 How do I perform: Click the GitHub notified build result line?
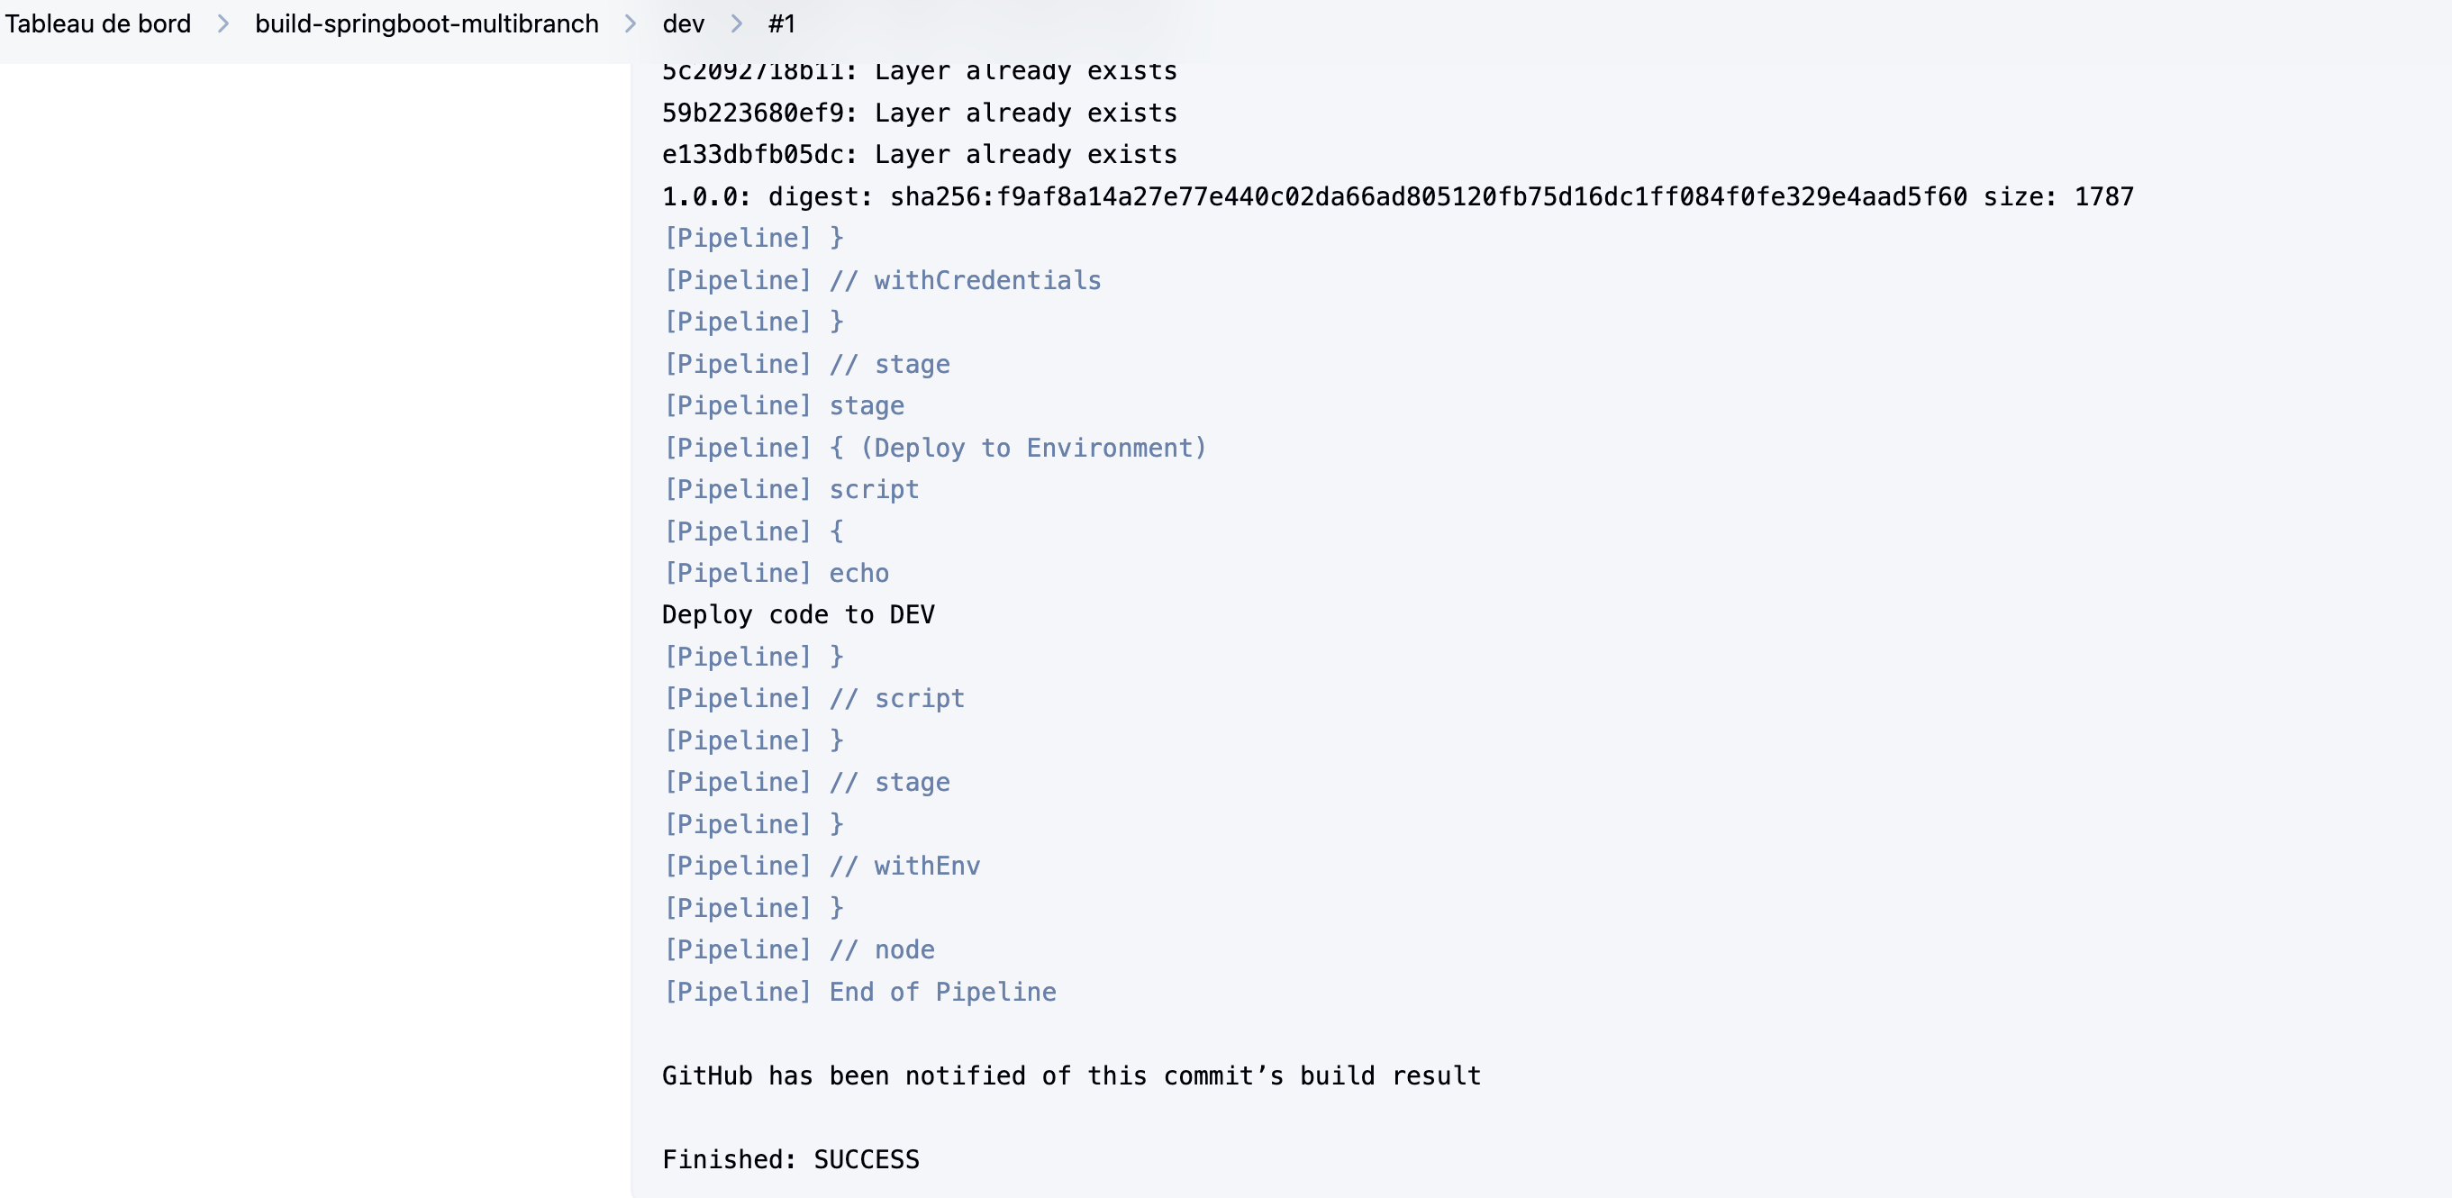(x=1071, y=1075)
